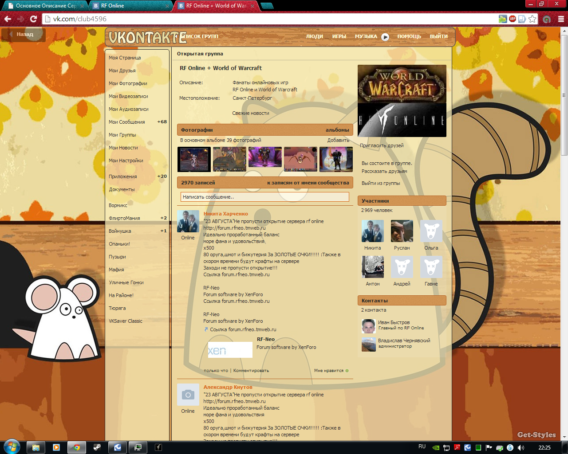This screenshot has width=568, height=454.
Task: Play music with the header play button
Action: pos(385,37)
